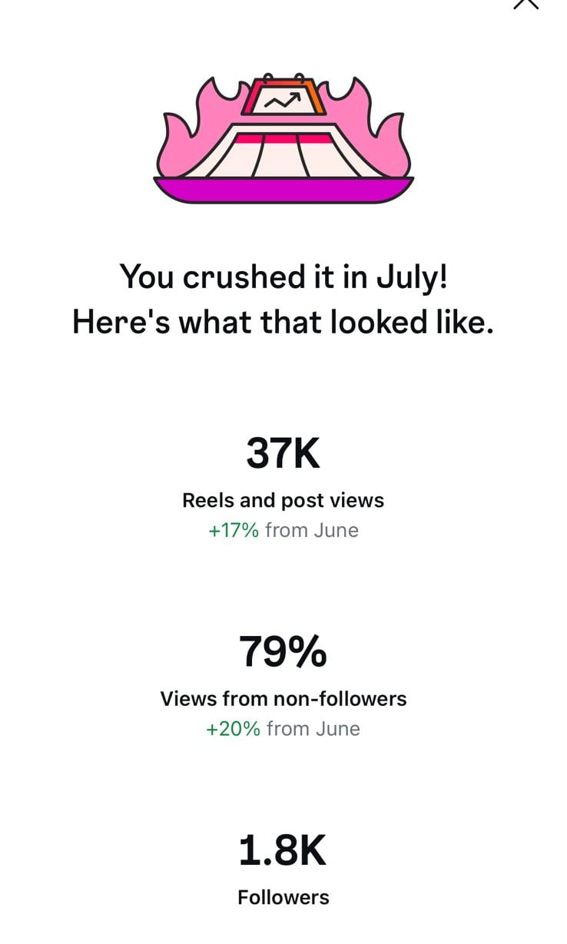Tap the "Here's what that looked like." text
The height and width of the screenshot is (944, 567).
click(x=283, y=322)
